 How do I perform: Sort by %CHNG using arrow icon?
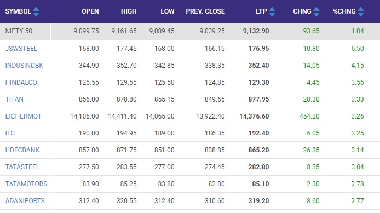[x=361, y=11]
